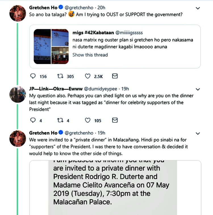Reply to Gretchen Ho's first tweet
Screen dimensions: 213x215
(33, 76)
